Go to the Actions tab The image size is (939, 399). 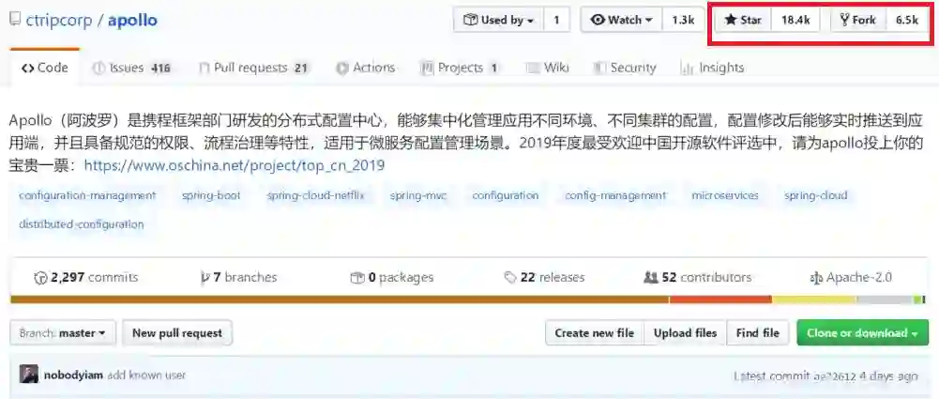(365, 68)
